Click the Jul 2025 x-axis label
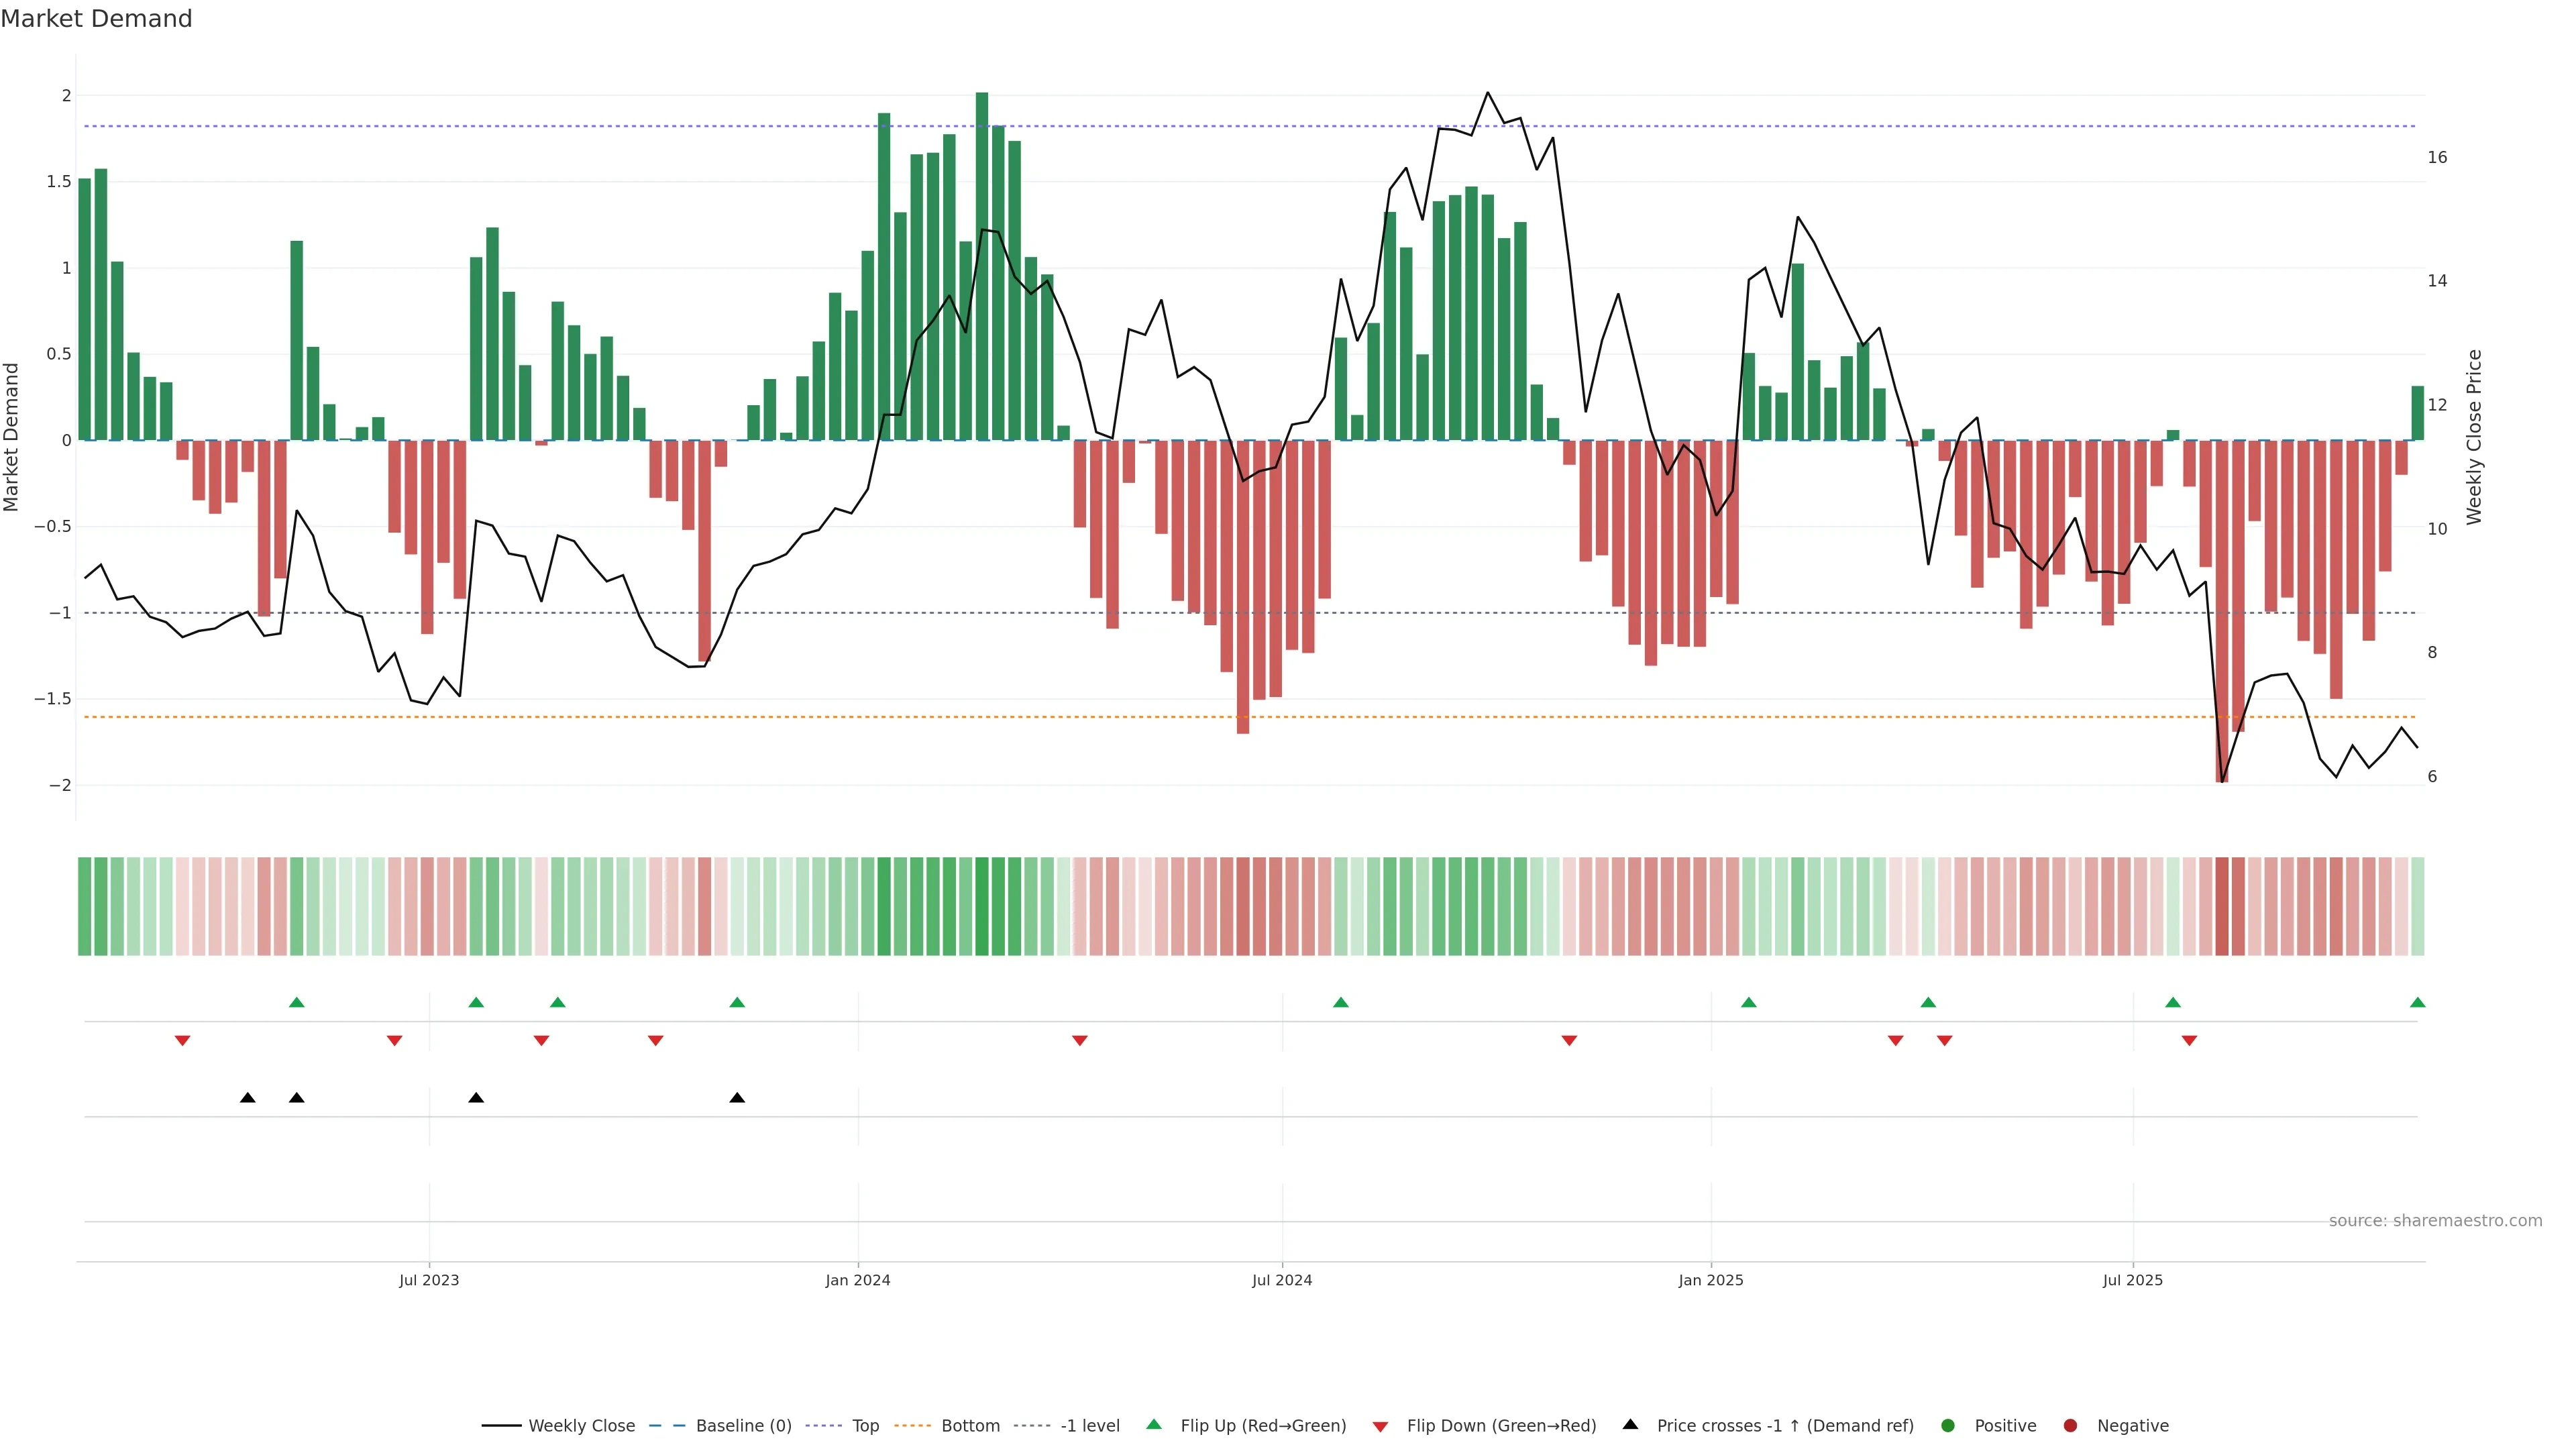The image size is (2576, 1449). click(2132, 1280)
